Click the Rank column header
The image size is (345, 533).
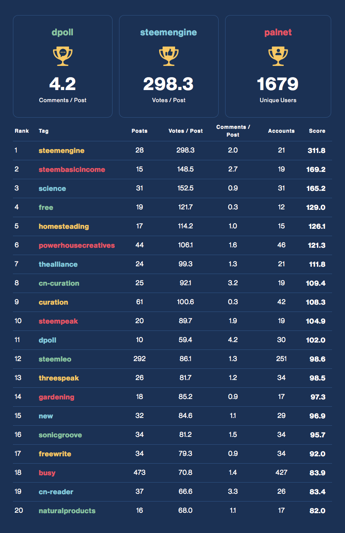(22, 131)
